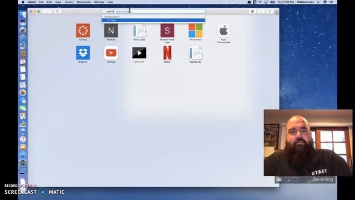355x200 pixels.
Task: Click the Wi-Fi status icon
Action: pos(260,2)
